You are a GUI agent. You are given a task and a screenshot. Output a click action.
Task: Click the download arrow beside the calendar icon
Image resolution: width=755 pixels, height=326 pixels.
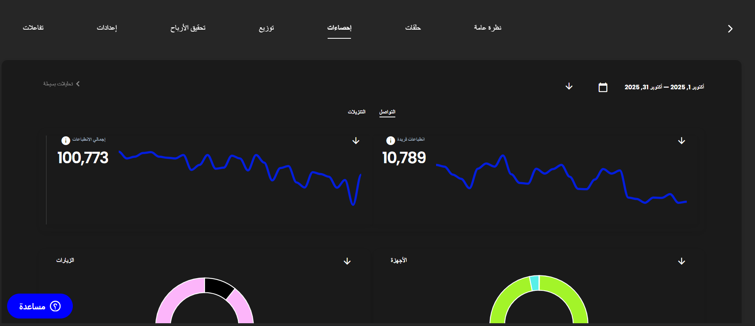[x=569, y=87]
